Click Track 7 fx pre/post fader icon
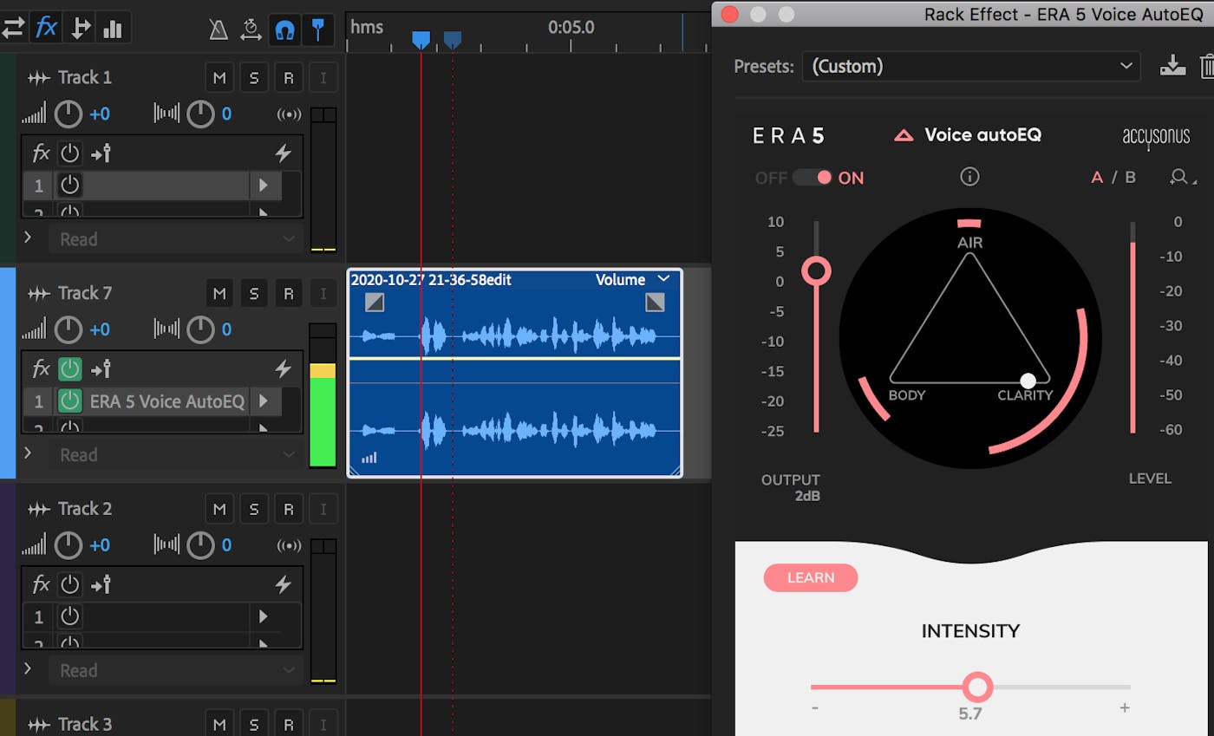The width and height of the screenshot is (1214, 736). (101, 369)
